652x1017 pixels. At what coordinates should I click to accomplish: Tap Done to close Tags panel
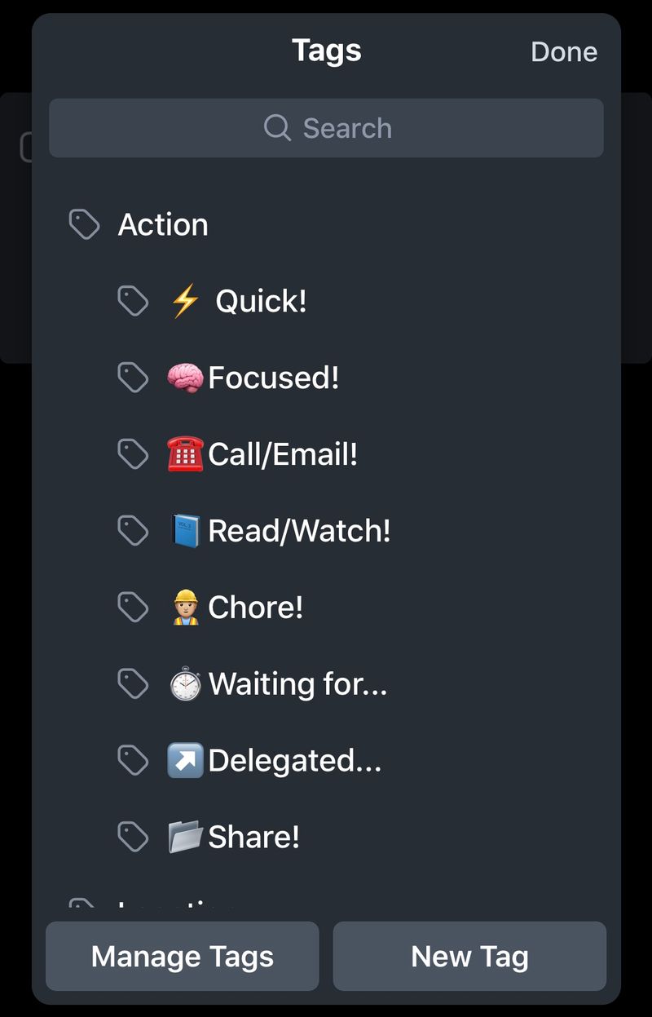(x=564, y=52)
